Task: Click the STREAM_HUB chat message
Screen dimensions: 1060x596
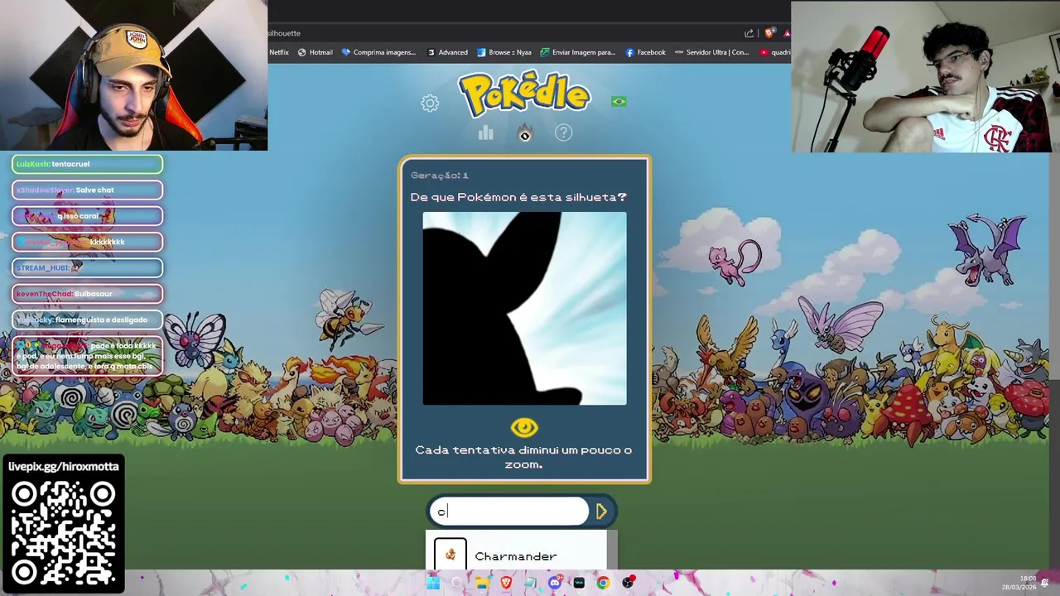Action: click(87, 267)
